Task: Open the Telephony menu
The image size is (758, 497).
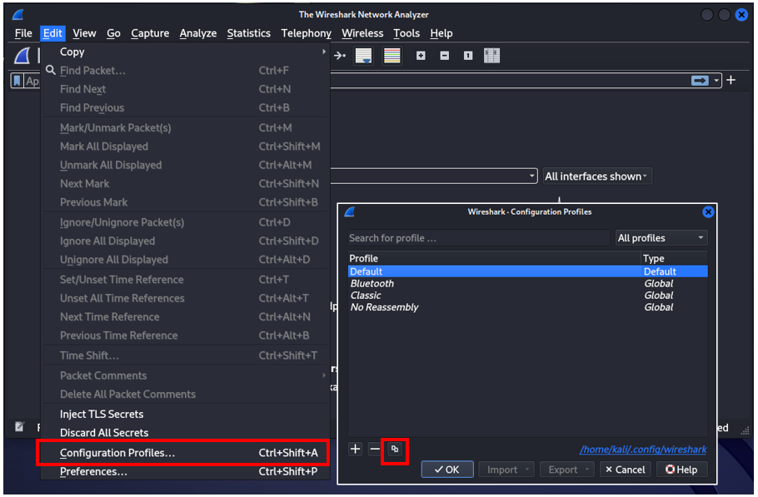Action: click(x=306, y=33)
